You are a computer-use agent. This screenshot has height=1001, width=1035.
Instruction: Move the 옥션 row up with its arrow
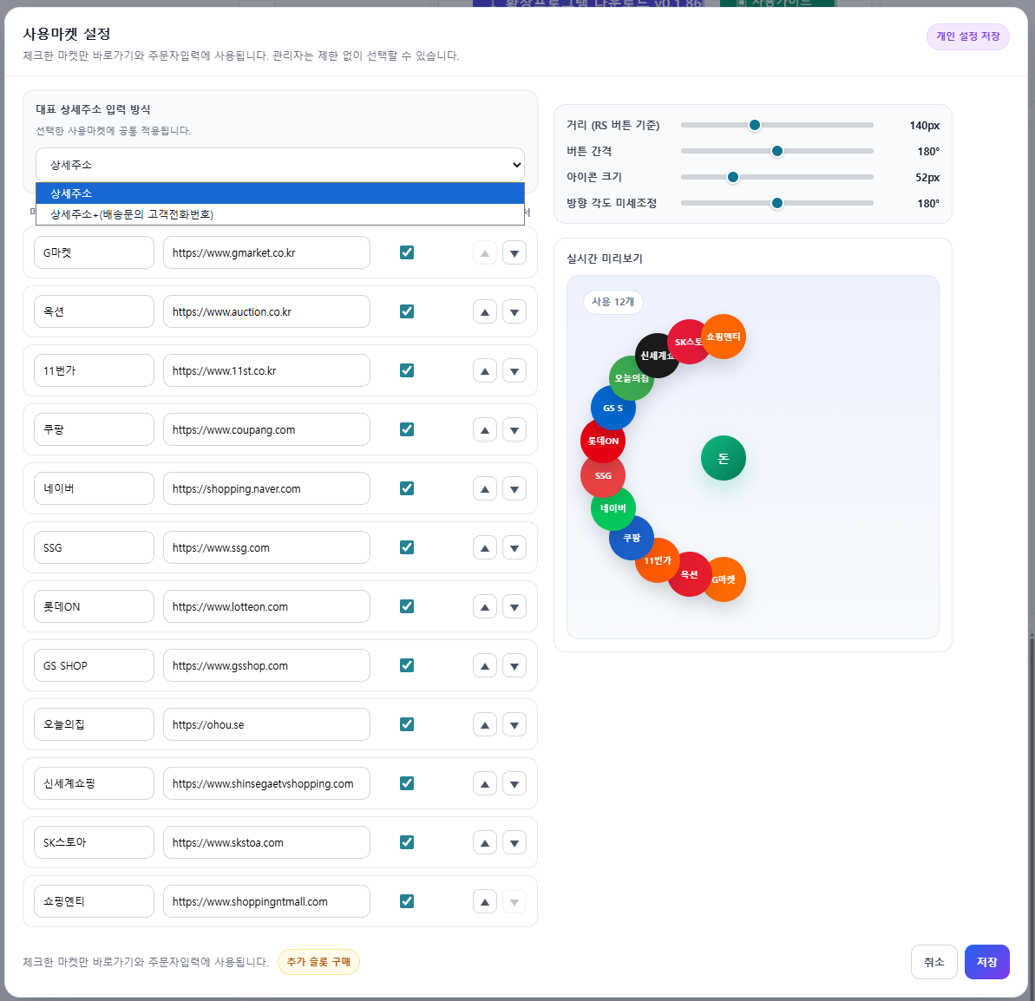click(x=484, y=312)
